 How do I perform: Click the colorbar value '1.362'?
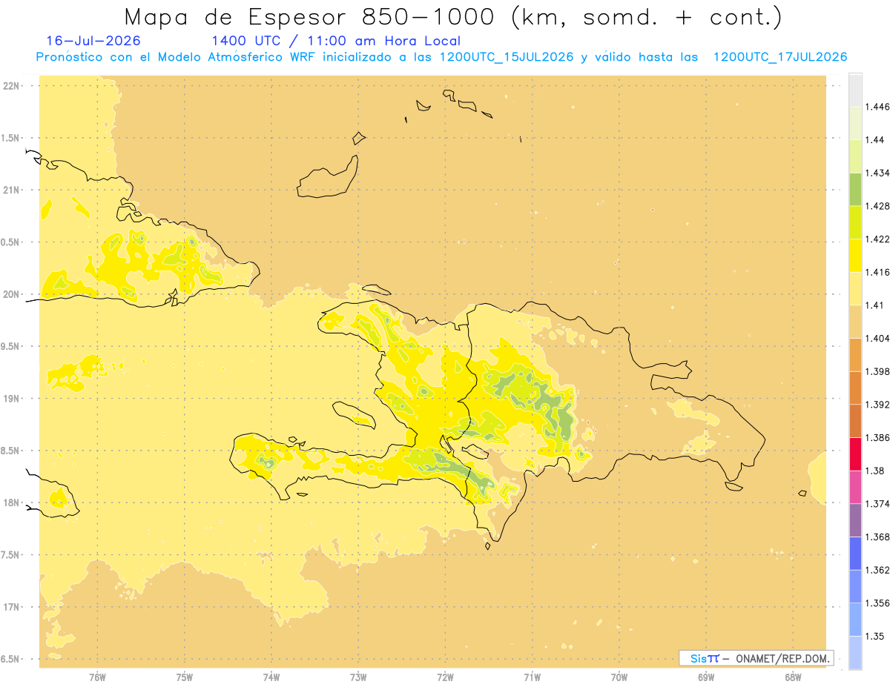pos(877,570)
